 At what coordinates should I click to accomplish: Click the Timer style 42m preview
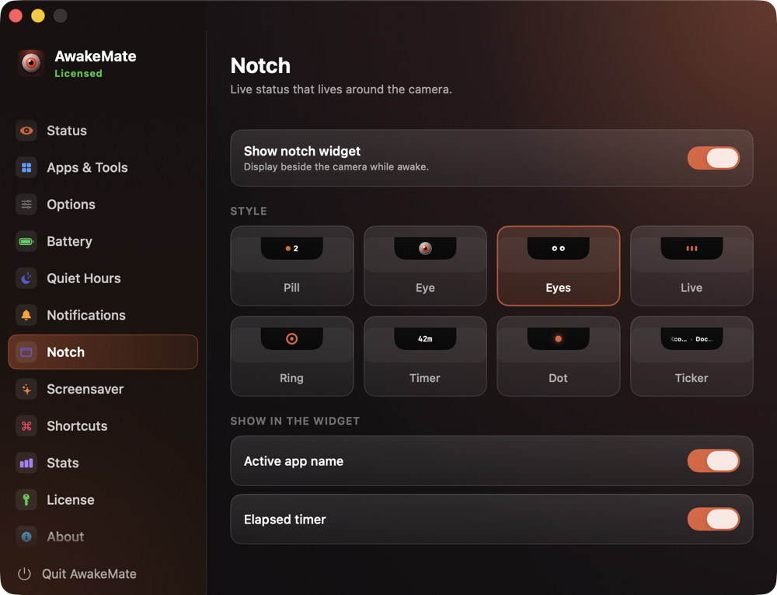pyautogui.click(x=425, y=338)
